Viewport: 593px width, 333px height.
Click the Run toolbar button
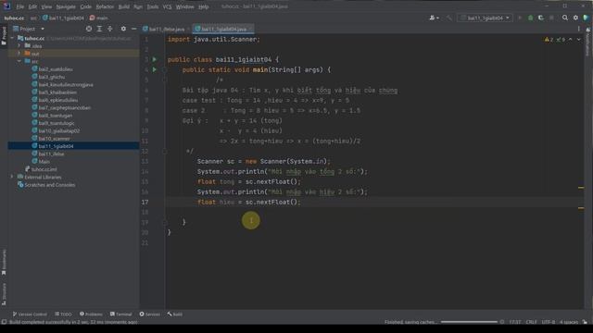pos(520,18)
